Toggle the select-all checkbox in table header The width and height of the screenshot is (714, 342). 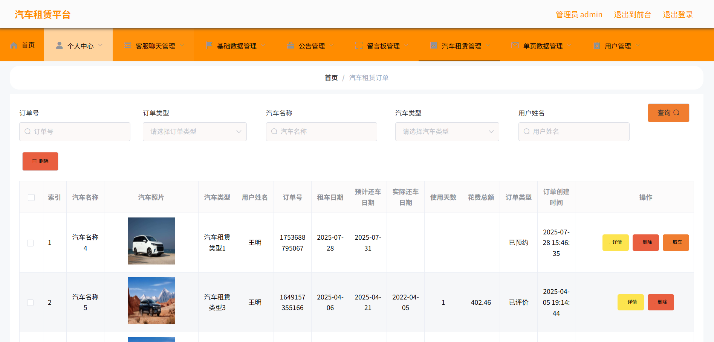click(x=31, y=198)
